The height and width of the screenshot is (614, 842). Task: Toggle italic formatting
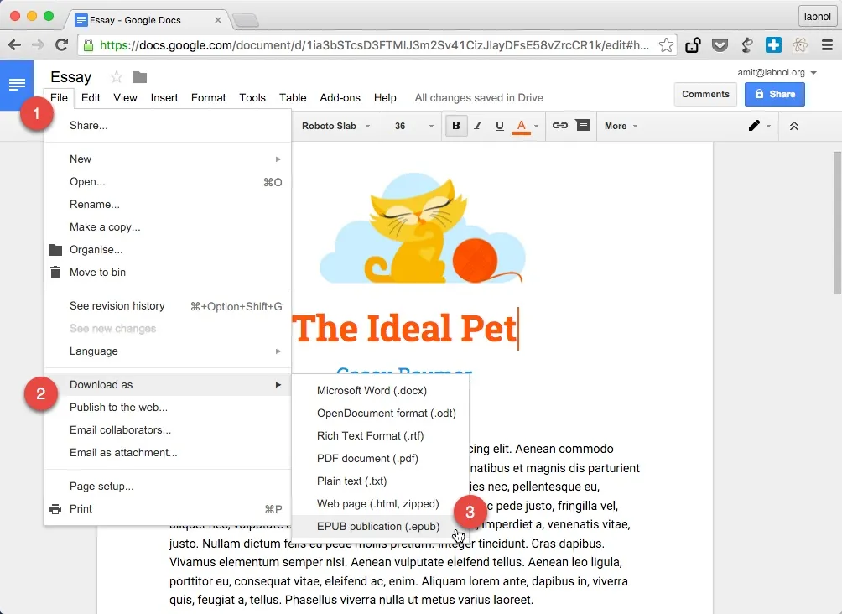tap(477, 126)
